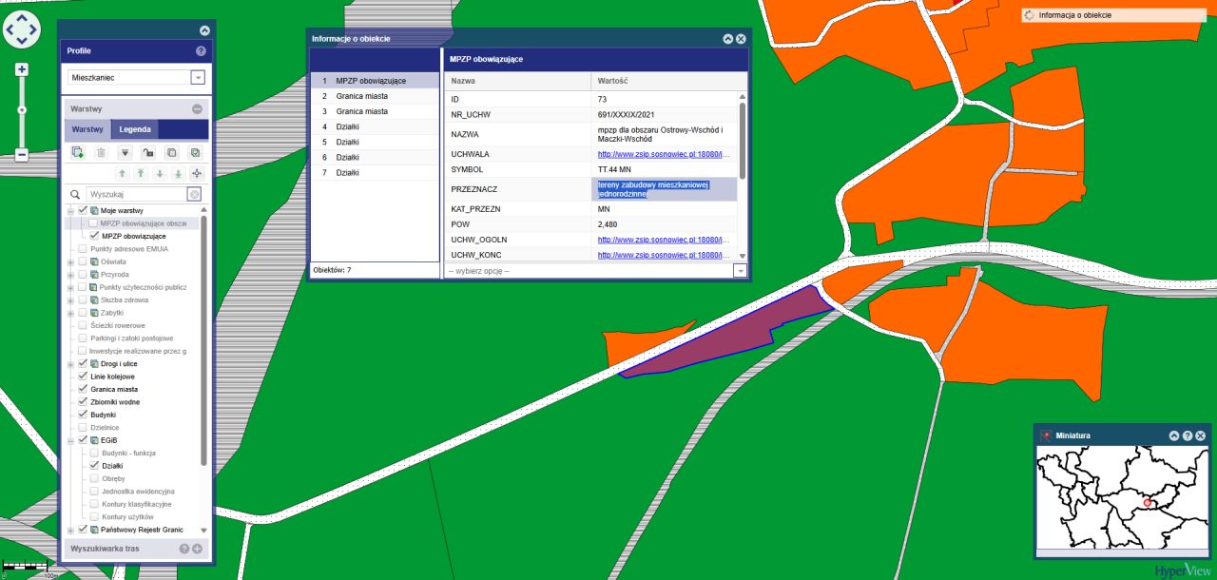Click the Wyszukaj layer search field
Screen dimensions: 1217x580
point(139,194)
